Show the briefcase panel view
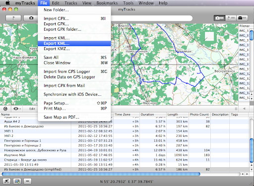 point(242,18)
